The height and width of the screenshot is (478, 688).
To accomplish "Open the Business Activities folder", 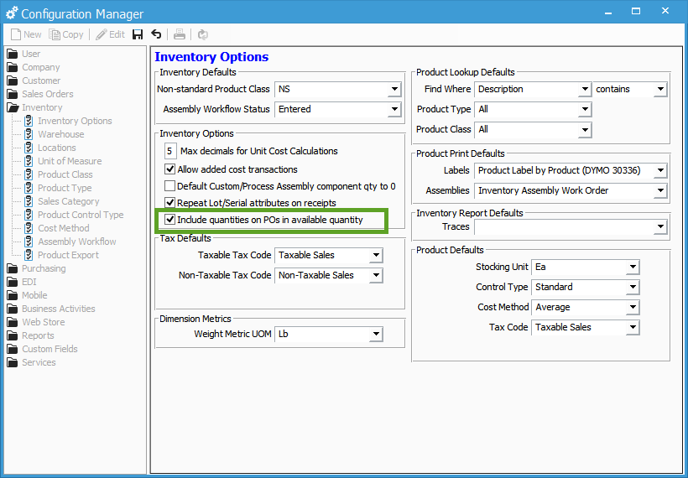I will (51, 309).
